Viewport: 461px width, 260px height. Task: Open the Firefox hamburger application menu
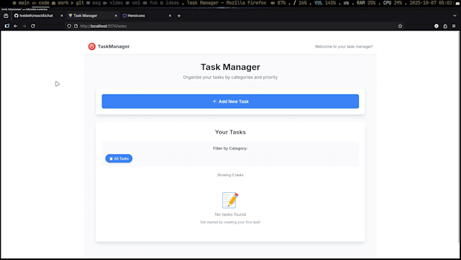454,26
